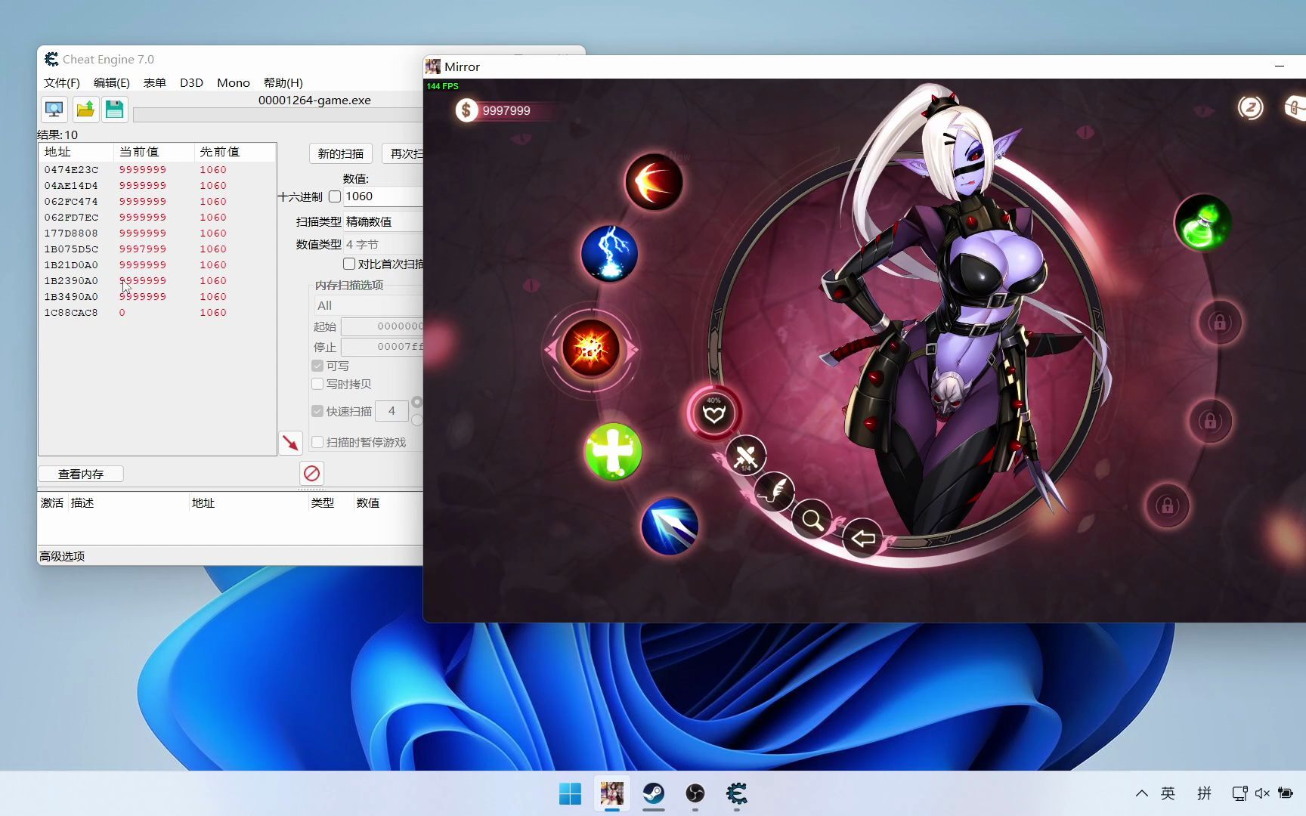Viewport: 1306px width, 816px height.
Task: Click the muted volume tray icon
Action: (1262, 793)
